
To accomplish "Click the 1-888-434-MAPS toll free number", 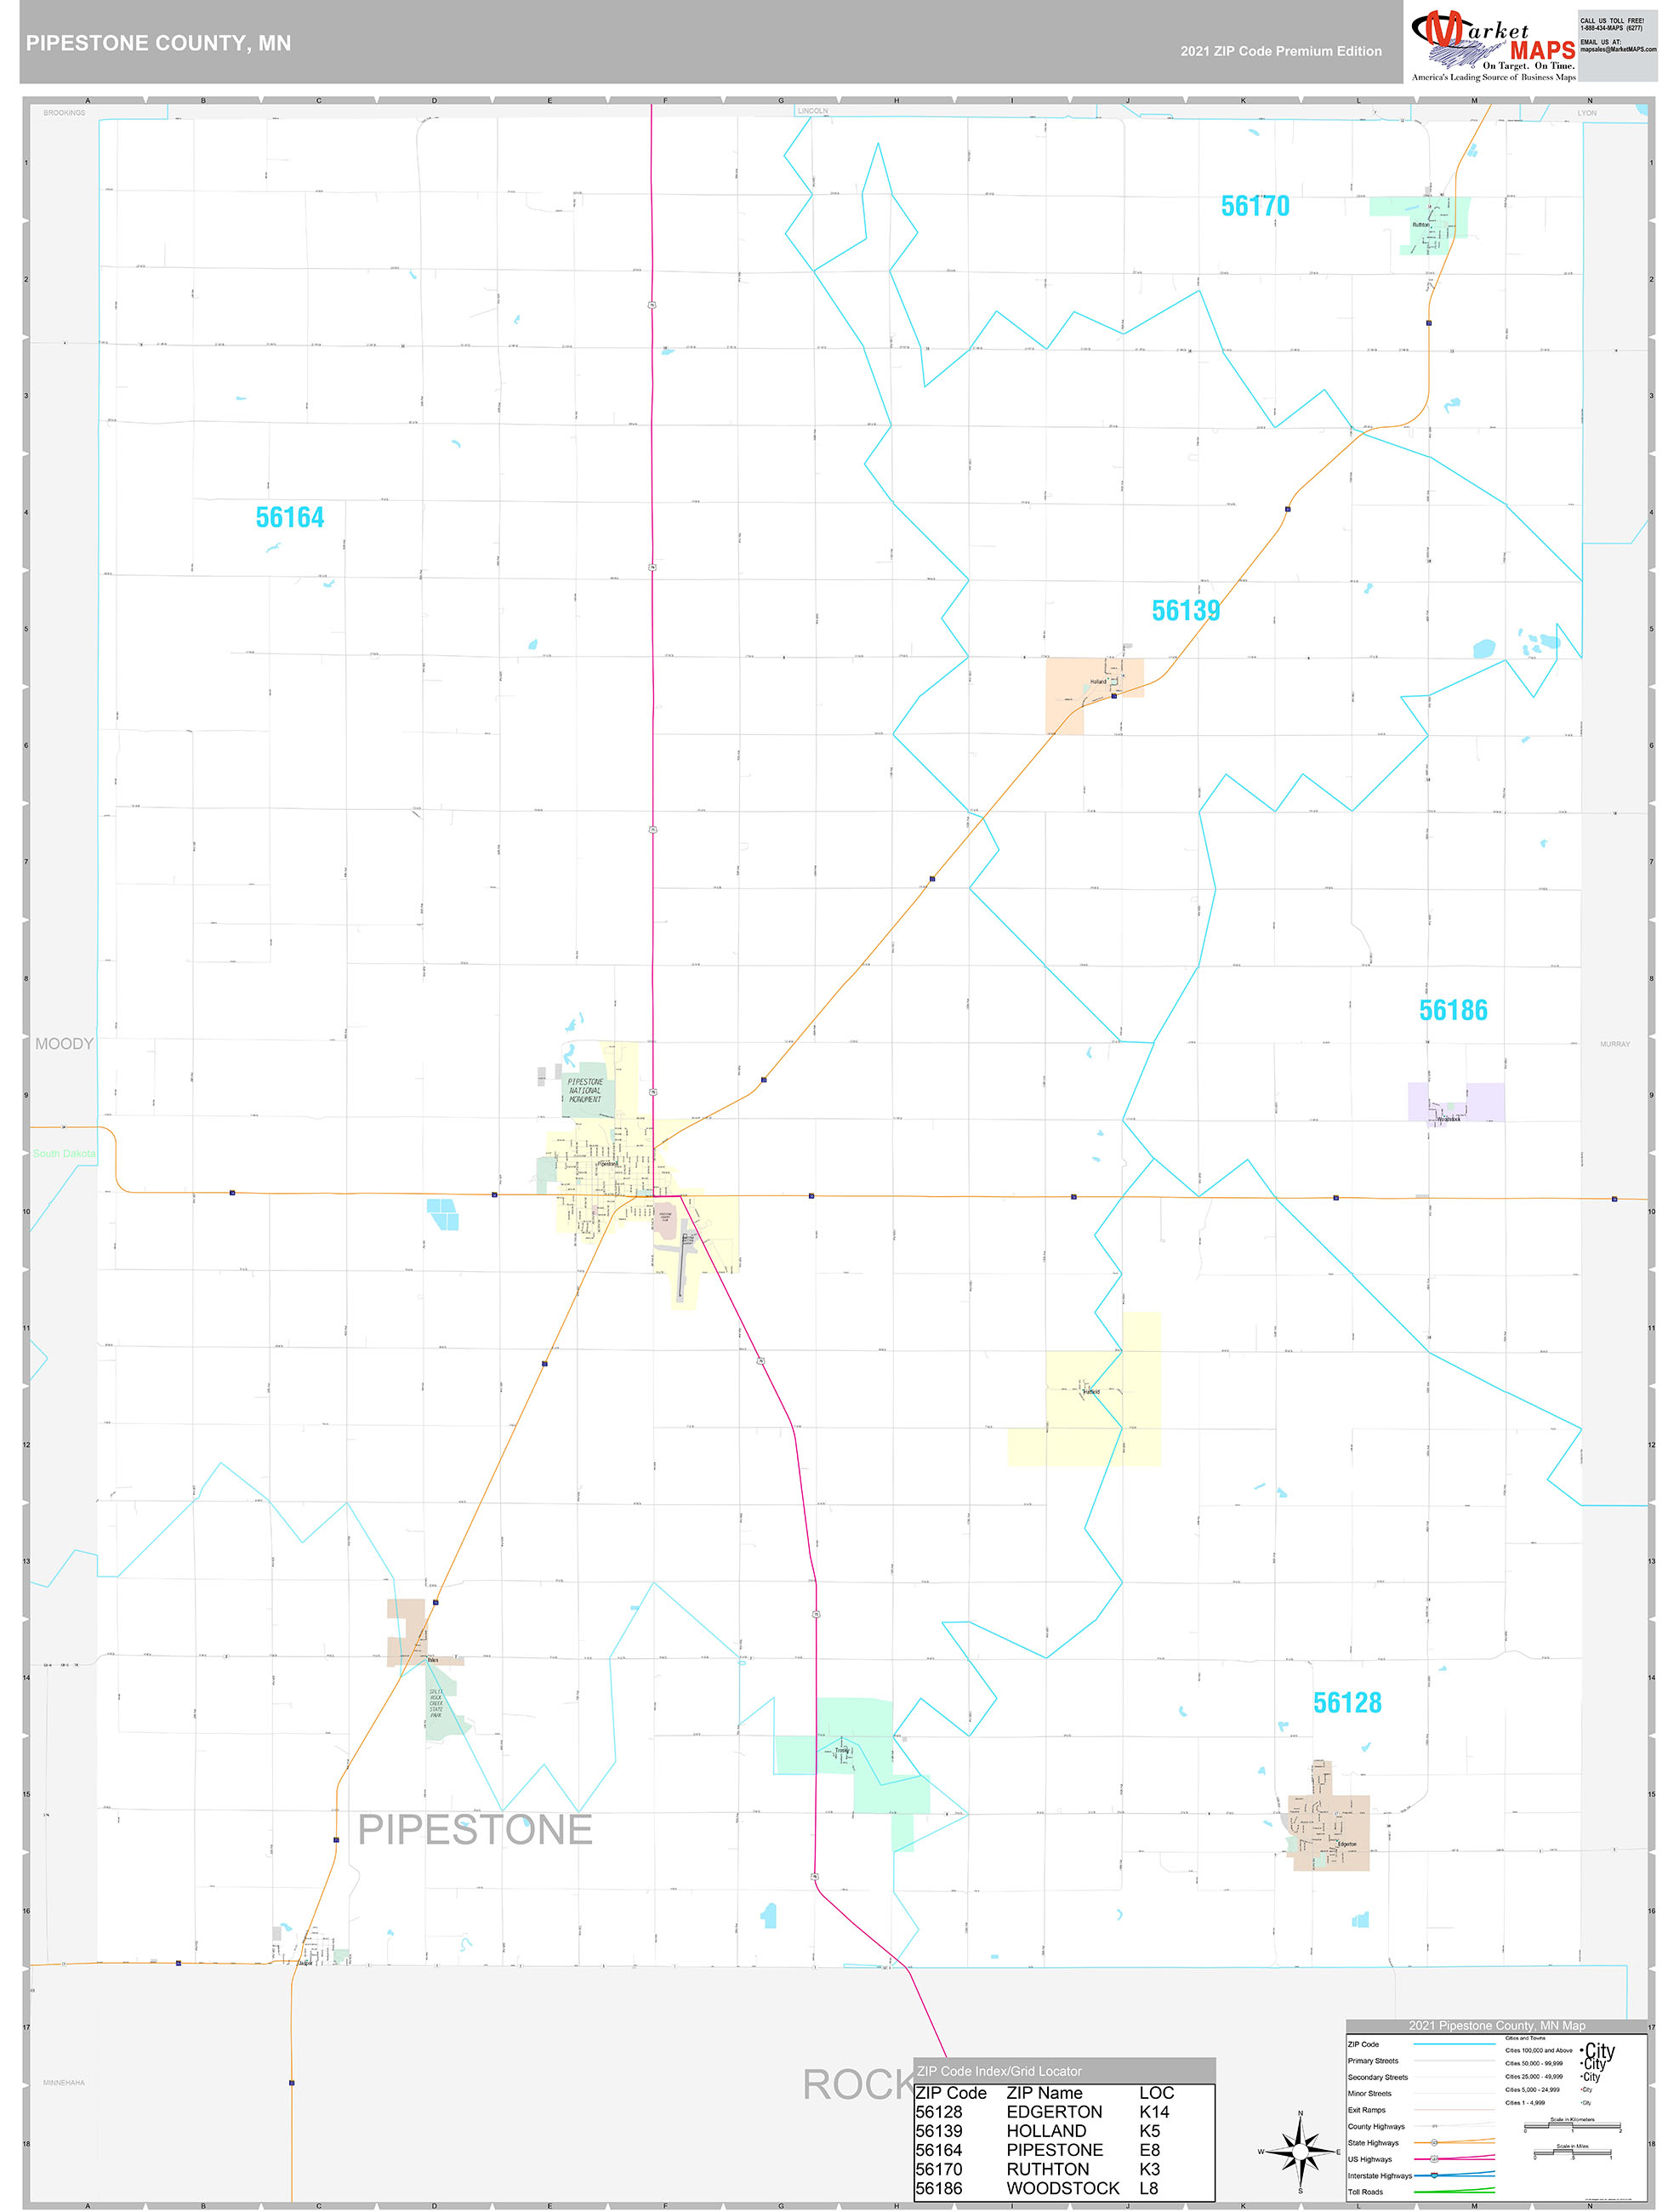I will point(1612,30).
